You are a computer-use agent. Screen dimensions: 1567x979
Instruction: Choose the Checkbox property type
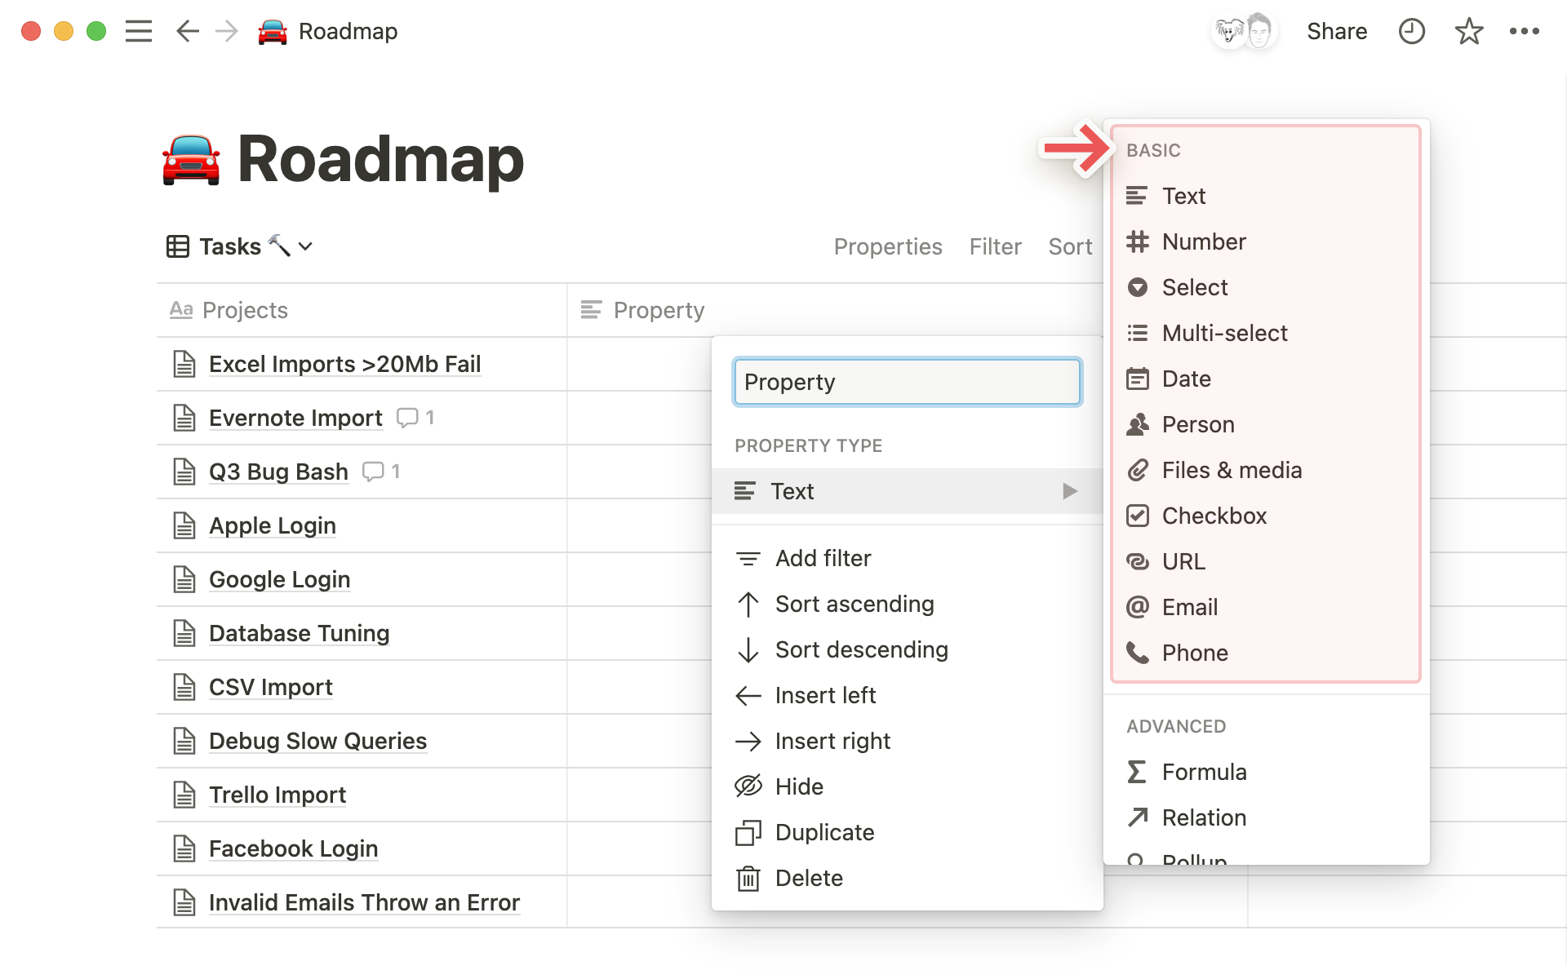(1214, 516)
